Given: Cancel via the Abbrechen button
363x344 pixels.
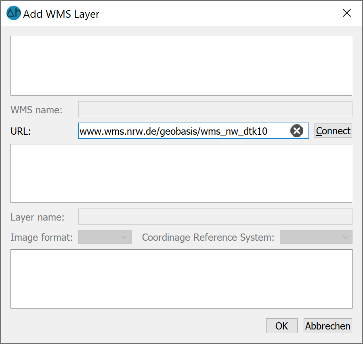Looking at the screenshot, I should coord(328,326).
